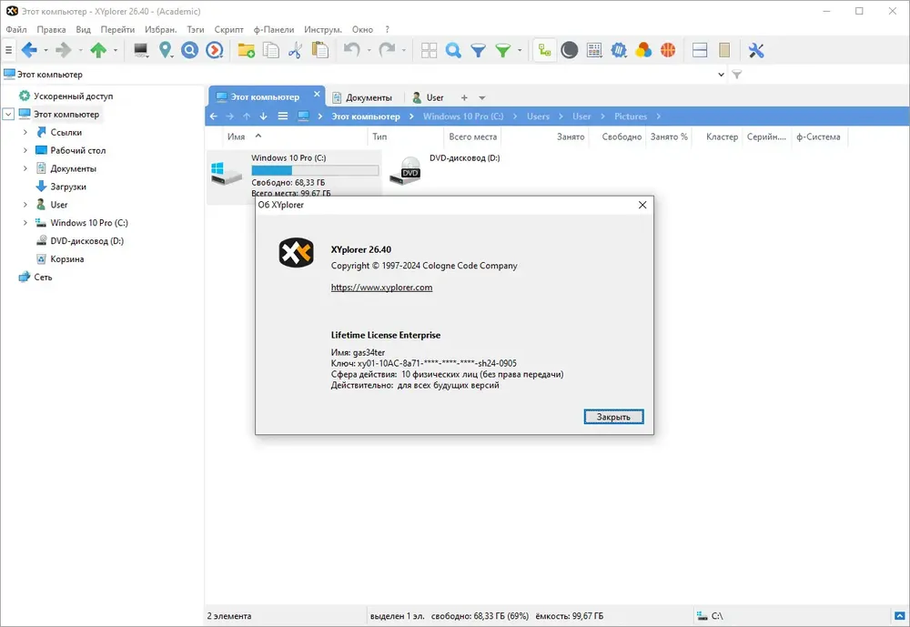This screenshot has height=627, width=910.
Task: Click the blue striped gear icon
Action: [x=619, y=51]
